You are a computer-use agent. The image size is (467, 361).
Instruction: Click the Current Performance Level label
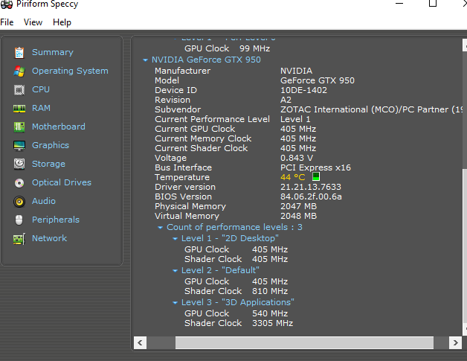click(x=213, y=119)
